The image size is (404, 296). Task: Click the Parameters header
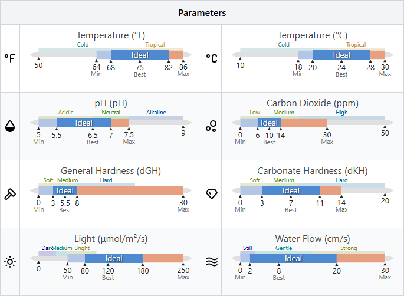pyautogui.click(x=202, y=12)
